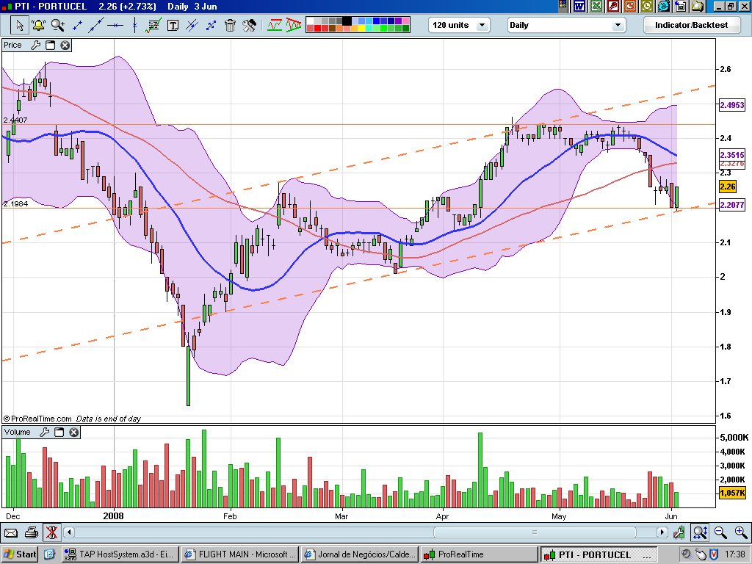
Task: Close the Volume panel
Action: (73, 432)
